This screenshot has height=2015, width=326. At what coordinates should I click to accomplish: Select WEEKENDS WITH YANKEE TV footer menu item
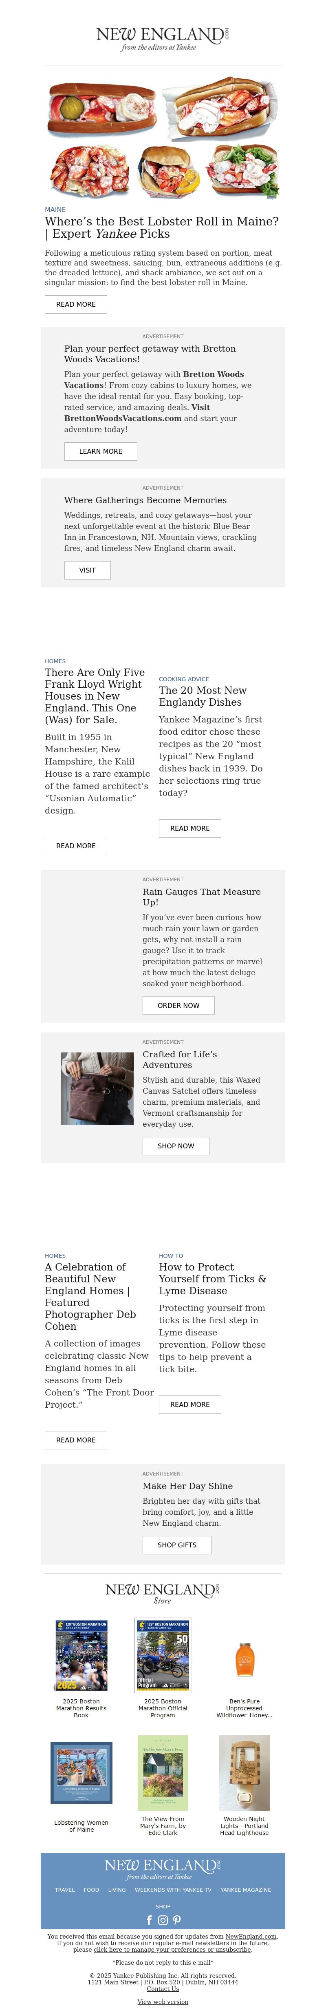[173, 1889]
